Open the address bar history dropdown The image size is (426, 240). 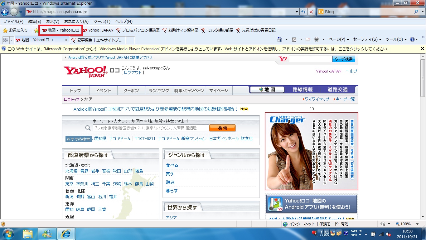[297, 12]
